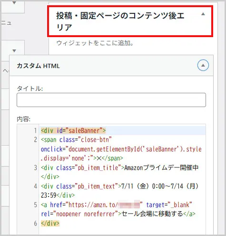Click the カスタム HTML widget header title

[x=38, y=66]
